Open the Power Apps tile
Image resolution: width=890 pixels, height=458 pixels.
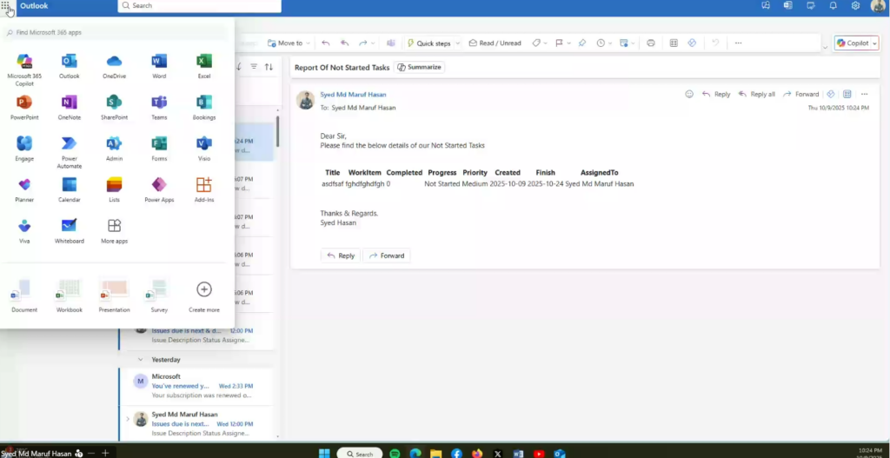point(159,189)
